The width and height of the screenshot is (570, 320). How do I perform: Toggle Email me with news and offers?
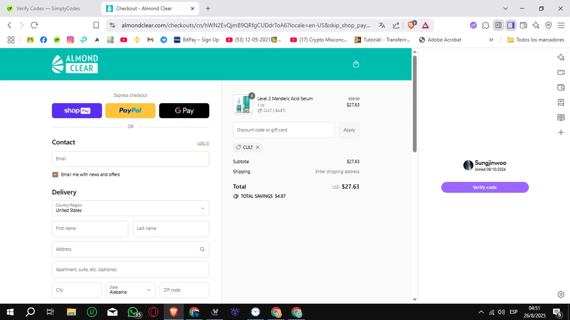(x=55, y=175)
